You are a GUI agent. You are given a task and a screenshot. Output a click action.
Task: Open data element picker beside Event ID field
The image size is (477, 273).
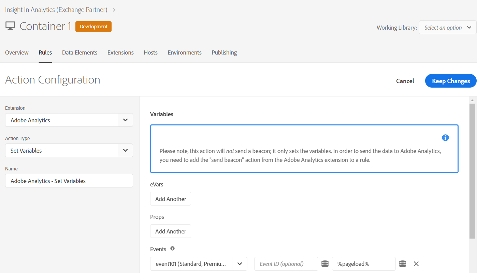click(x=325, y=264)
